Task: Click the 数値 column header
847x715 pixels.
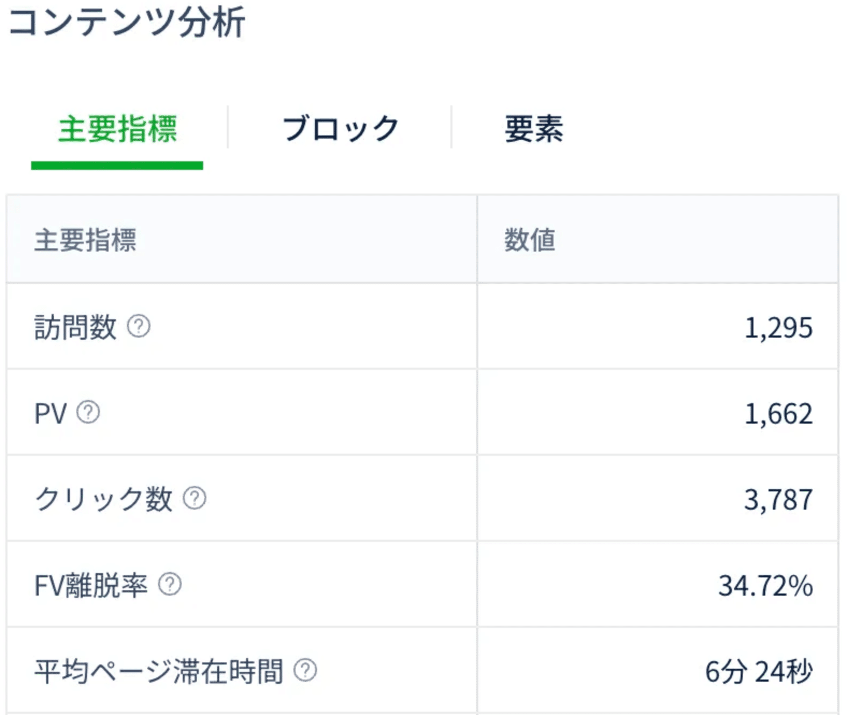Action: 530,240
